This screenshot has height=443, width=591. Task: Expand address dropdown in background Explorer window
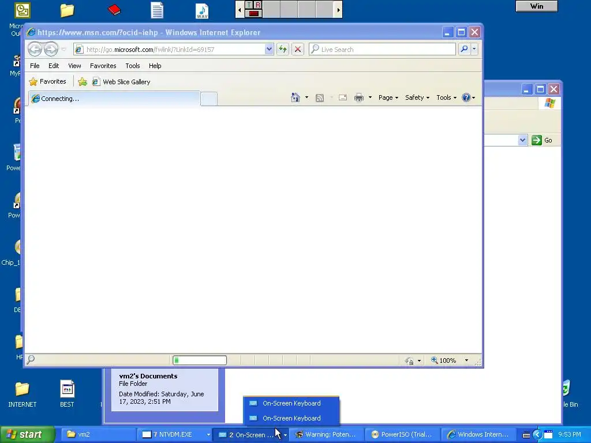click(522, 140)
